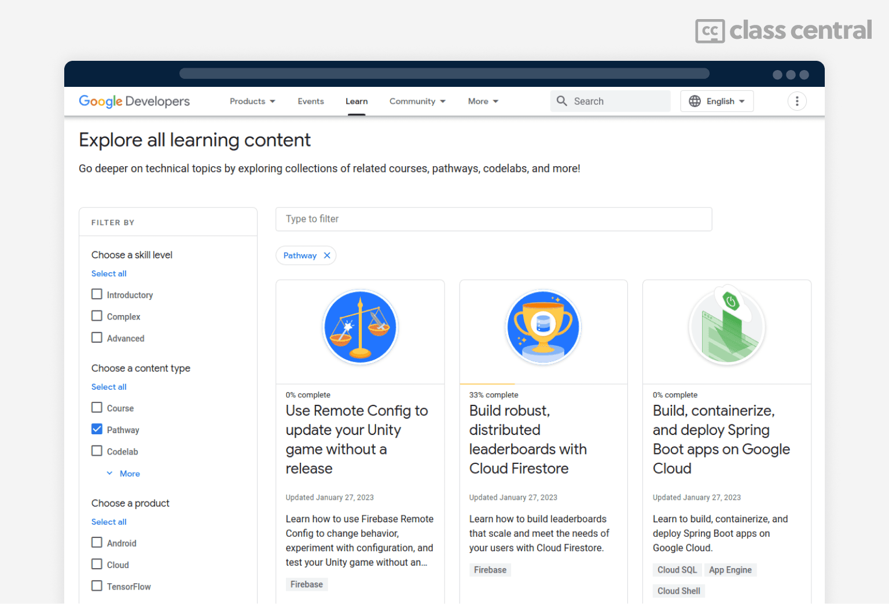This screenshot has width=889, height=604.
Task: Expand More content types
Action: [124, 474]
